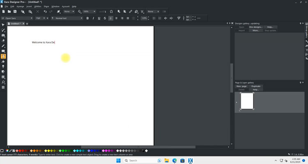
Task: Select the Selector arrow tool
Action: (x=3, y=25)
